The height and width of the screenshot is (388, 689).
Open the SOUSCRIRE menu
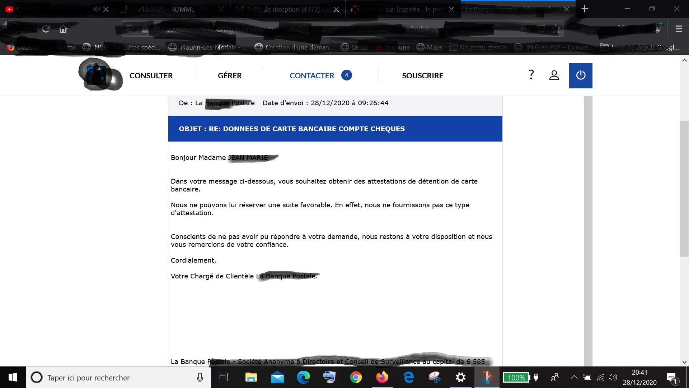tap(422, 75)
